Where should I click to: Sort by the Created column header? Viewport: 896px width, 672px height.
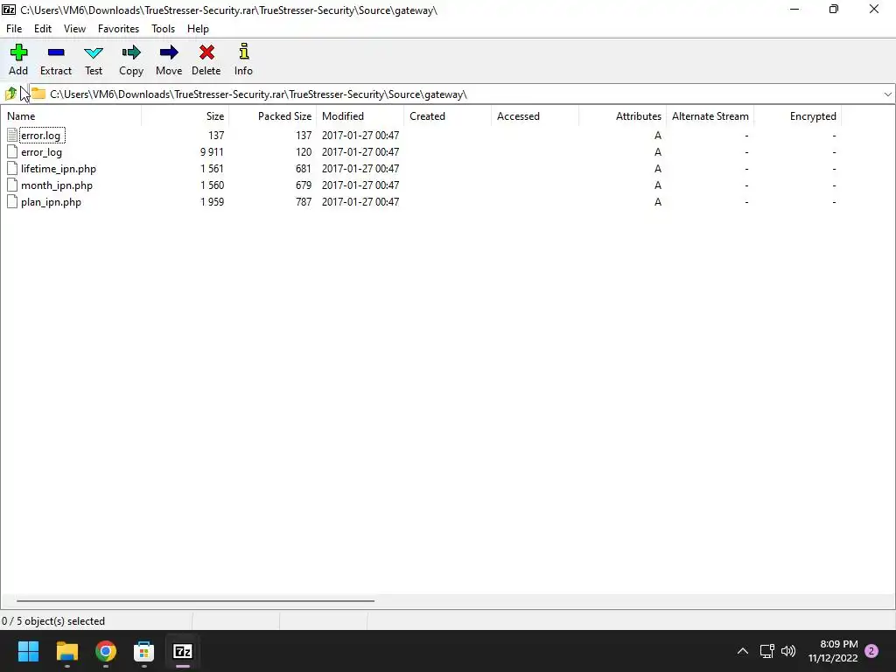447,116
